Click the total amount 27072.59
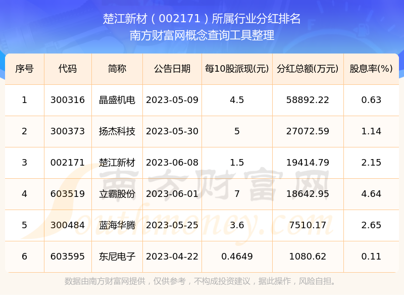Screen dimensions: 404x306 click(308, 131)
